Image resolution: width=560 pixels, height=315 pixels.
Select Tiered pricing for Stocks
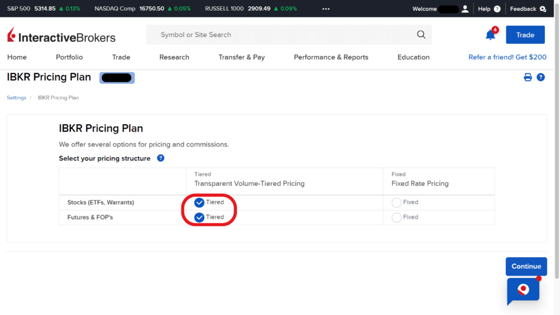[199, 202]
